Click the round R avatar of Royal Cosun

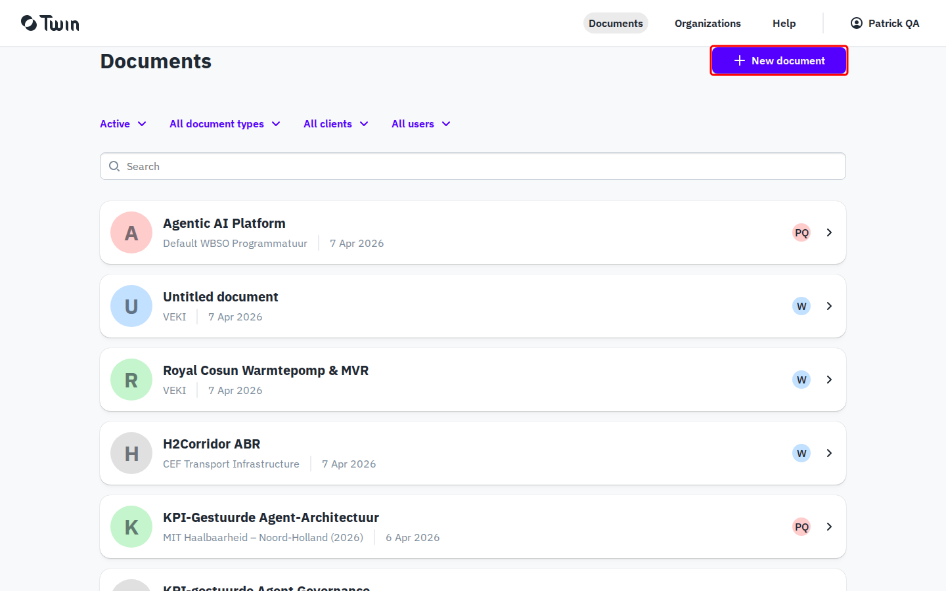coord(131,380)
